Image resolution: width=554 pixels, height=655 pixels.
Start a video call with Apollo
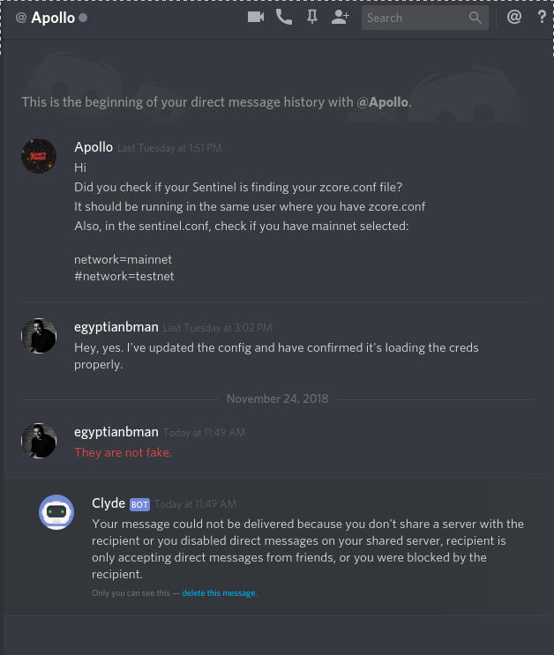(x=256, y=17)
